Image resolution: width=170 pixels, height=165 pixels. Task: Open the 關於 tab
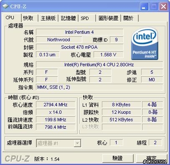coord(130,18)
